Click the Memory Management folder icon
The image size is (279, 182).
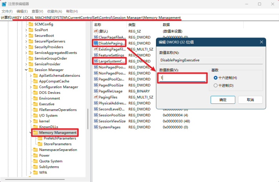[x=35, y=133]
